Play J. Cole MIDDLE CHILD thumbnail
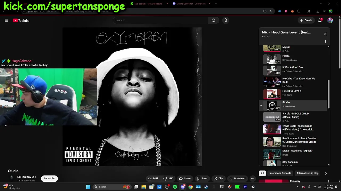The width and height of the screenshot is (341, 191). (x=272, y=117)
